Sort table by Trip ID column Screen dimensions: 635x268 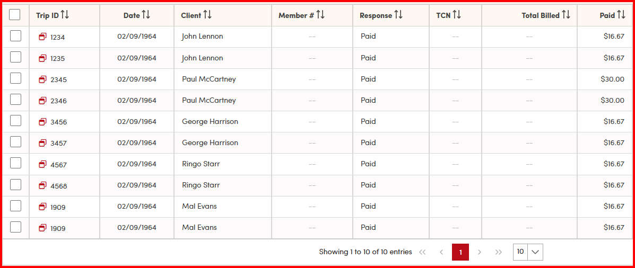(x=65, y=15)
